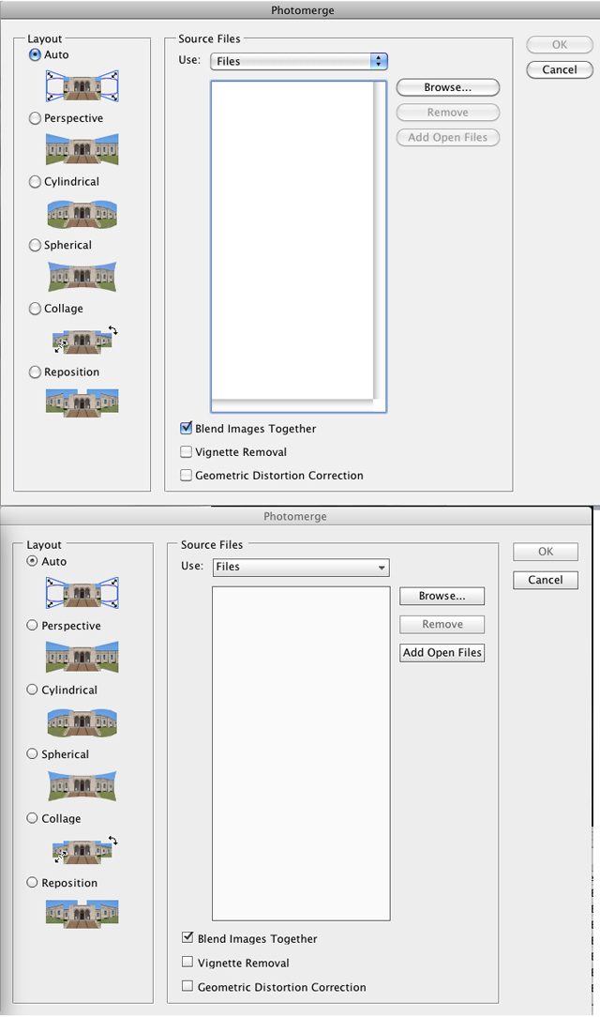Click vertical scrollbar of upper file list
Screen dimensions: 600x1017
click(380, 240)
